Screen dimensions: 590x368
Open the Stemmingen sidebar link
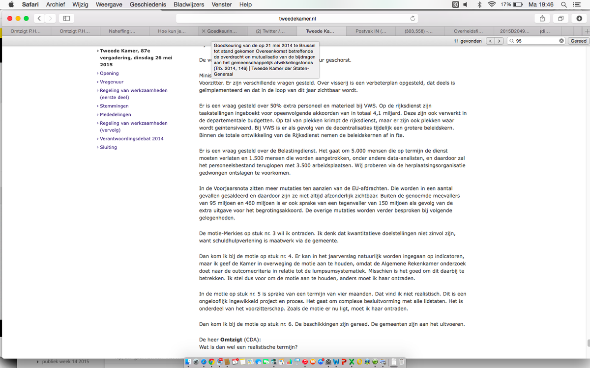tap(114, 105)
